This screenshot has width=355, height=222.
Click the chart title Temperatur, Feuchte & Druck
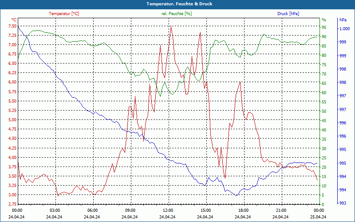point(179,4)
